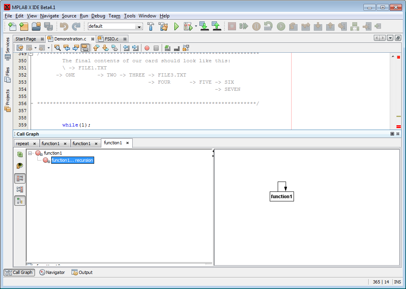406x289 pixels.
Task: Click editor's red record macro button
Action: 147,48
